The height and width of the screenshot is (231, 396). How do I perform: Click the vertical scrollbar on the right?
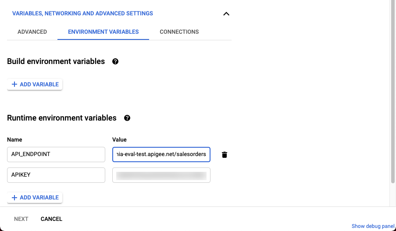pyautogui.click(x=392, y=88)
